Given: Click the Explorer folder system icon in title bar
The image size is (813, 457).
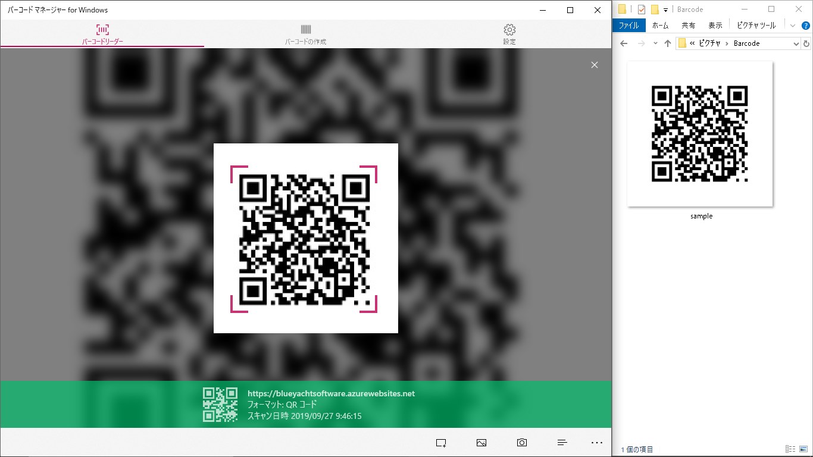Looking at the screenshot, I should click(x=622, y=9).
